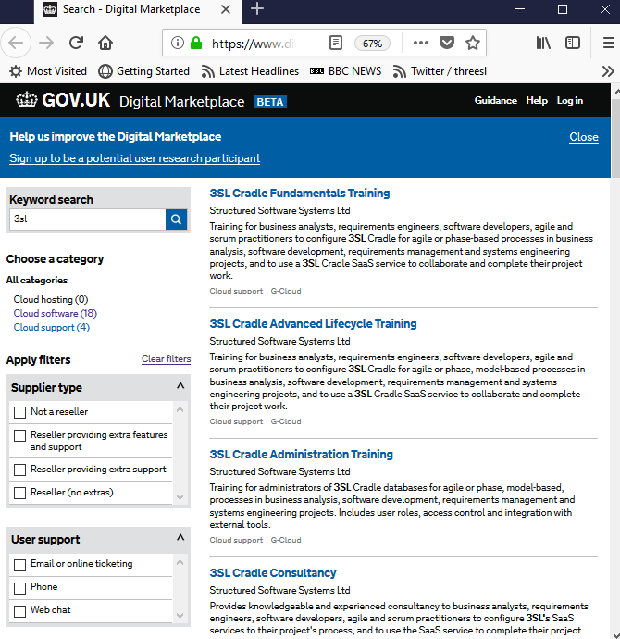The height and width of the screenshot is (639, 620).
Task: Bookmark this page with the star icon
Action: (472, 43)
